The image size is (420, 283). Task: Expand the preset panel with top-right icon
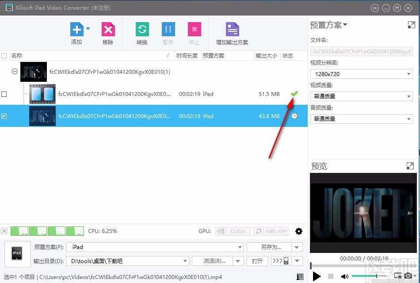(x=411, y=25)
